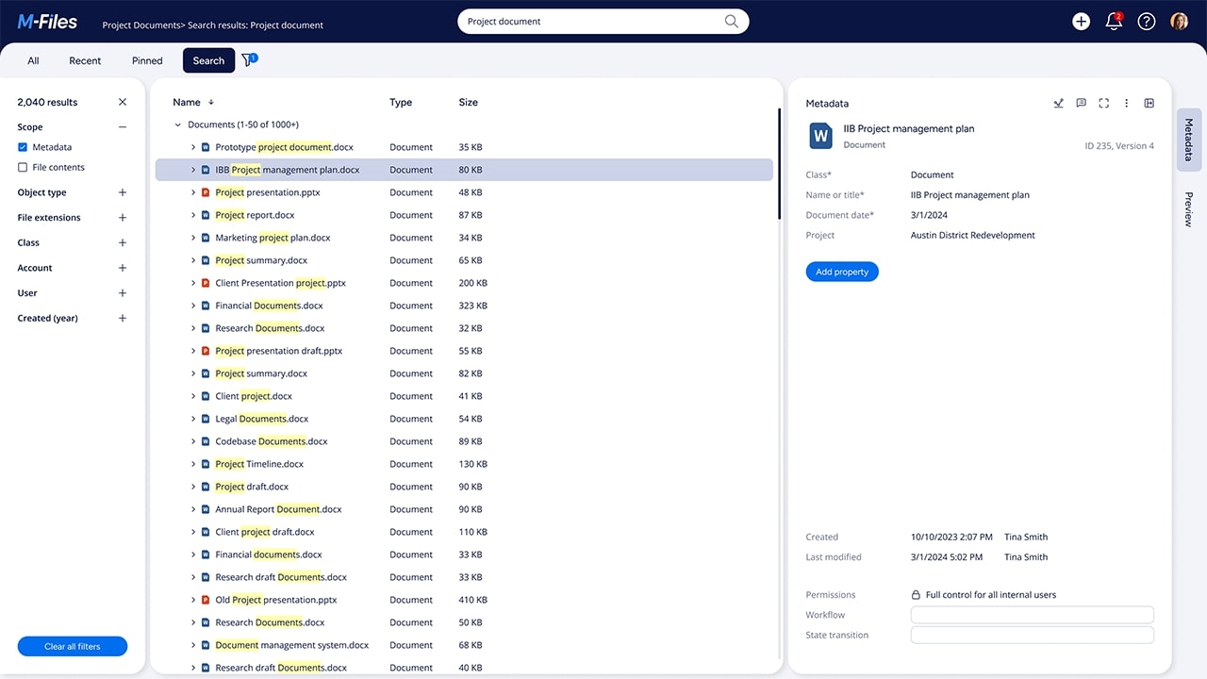The height and width of the screenshot is (679, 1207).
Task: Collapse the Documents results group
Action: pos(177,124)
